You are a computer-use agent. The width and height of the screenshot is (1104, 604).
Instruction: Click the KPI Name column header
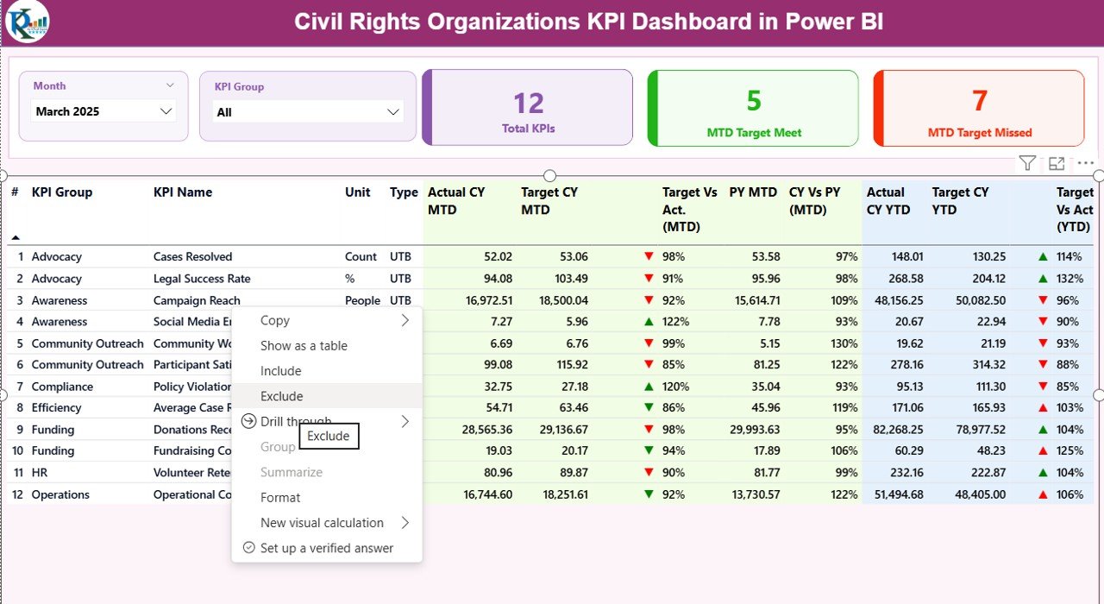(x=183, y=192)
